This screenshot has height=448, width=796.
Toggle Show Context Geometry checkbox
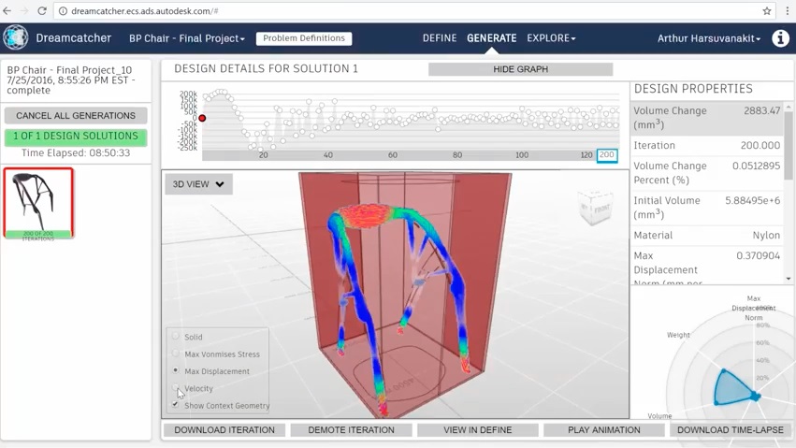click(175, 404)
